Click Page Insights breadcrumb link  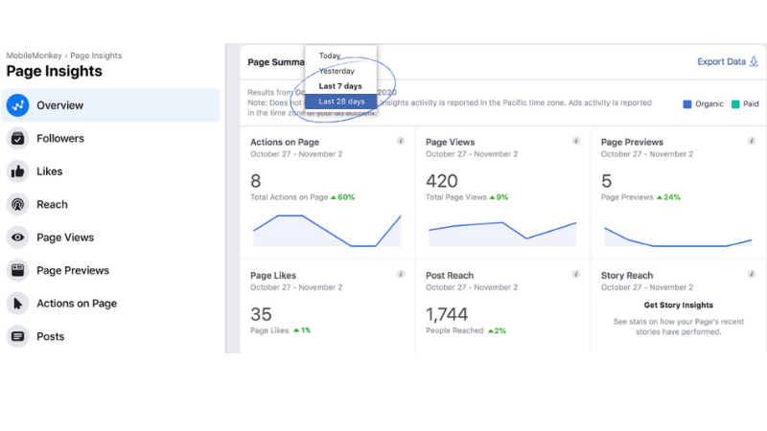point(96,56)
